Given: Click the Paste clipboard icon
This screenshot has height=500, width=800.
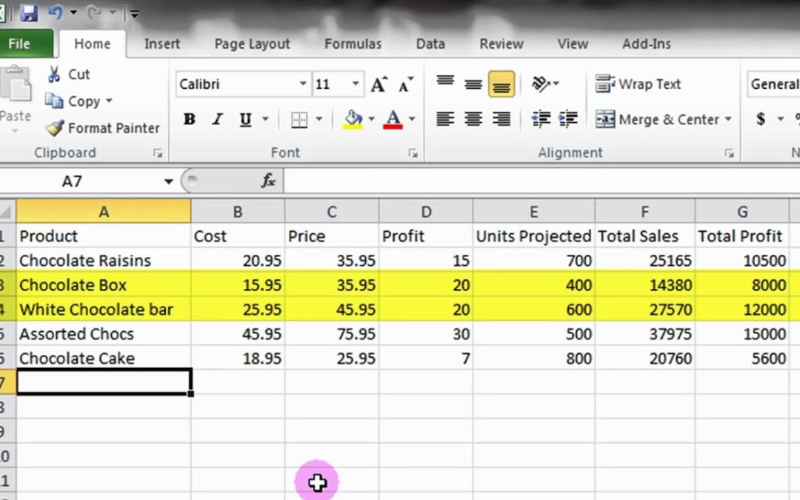Looking at the screenshot, I should tap(16, 84).
